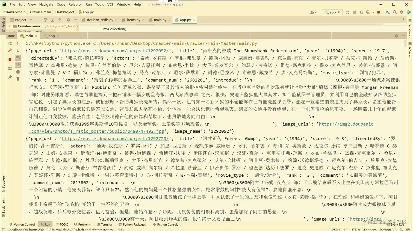Open the VCS menu
The width and height of the screenshot is (413, 231).
tap(110, 4)
